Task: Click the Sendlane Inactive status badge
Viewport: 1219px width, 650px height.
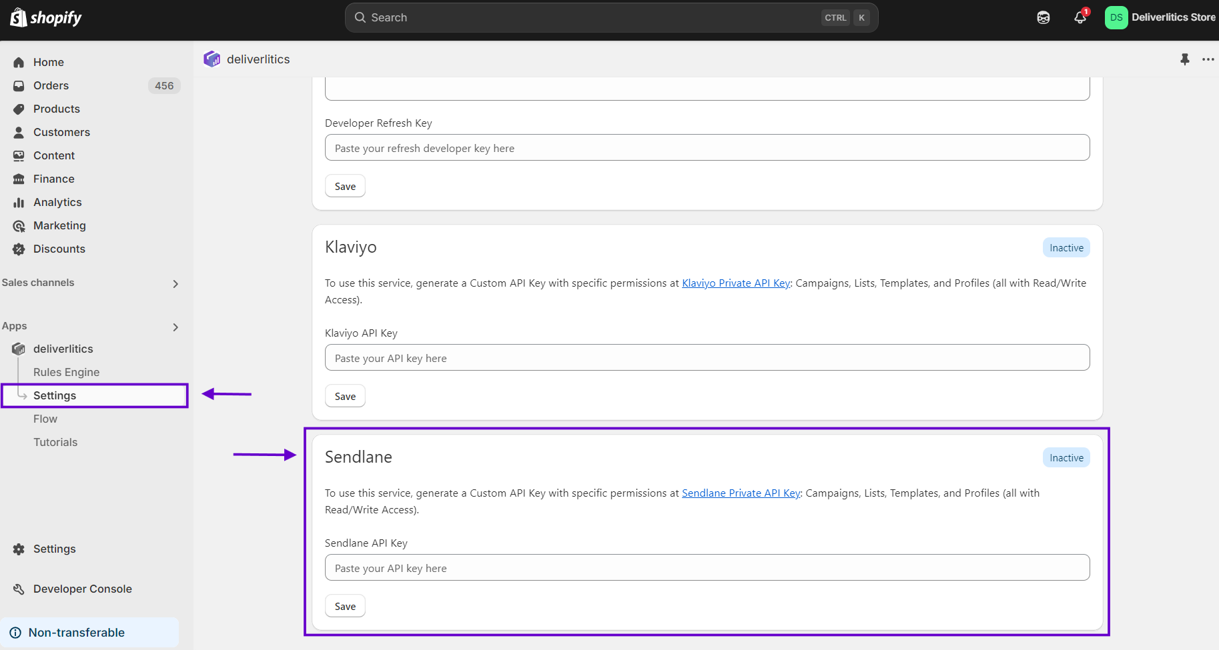Action: coord(1066,458)
